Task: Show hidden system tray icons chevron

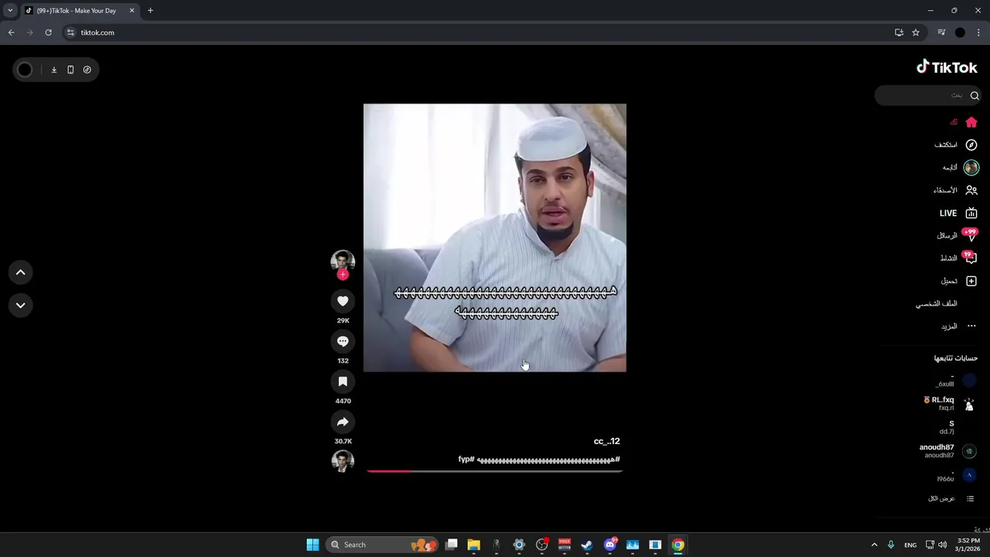Action: (x=874, y=545)
